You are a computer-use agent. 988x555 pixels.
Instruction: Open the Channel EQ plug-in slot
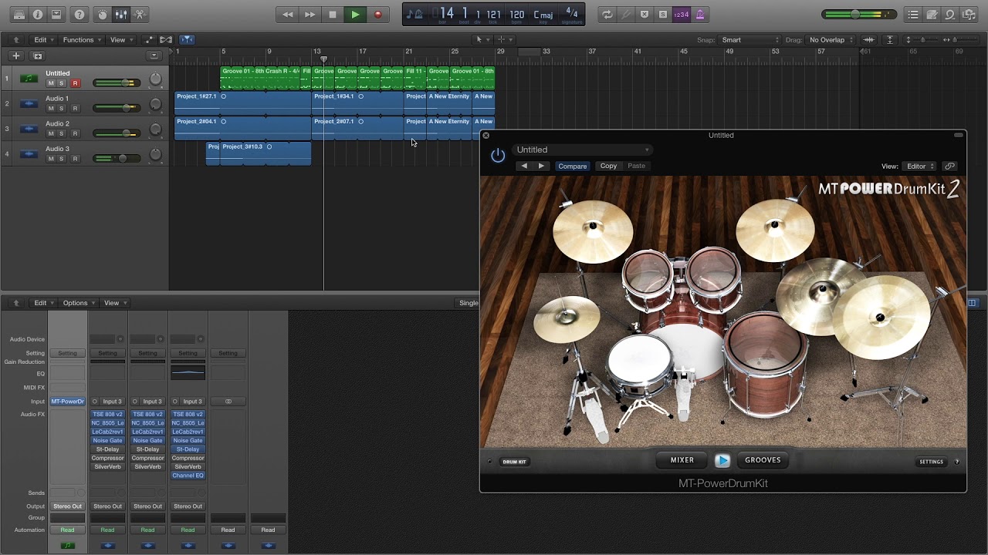click(x=188, y=476)
